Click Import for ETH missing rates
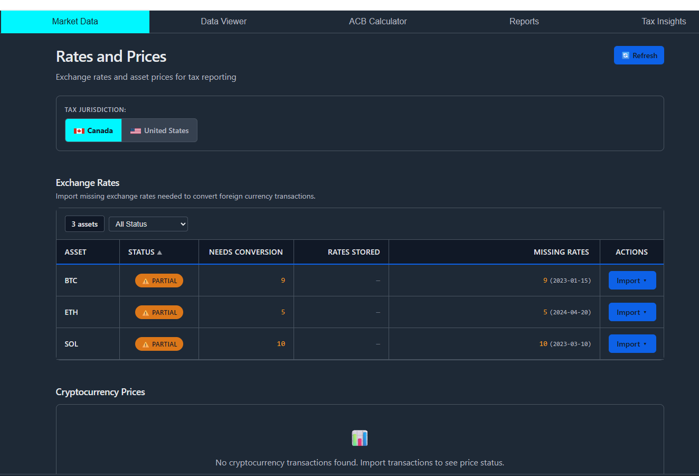The width and height of the screenshot is (699, 476). click(x=632, y=312)
